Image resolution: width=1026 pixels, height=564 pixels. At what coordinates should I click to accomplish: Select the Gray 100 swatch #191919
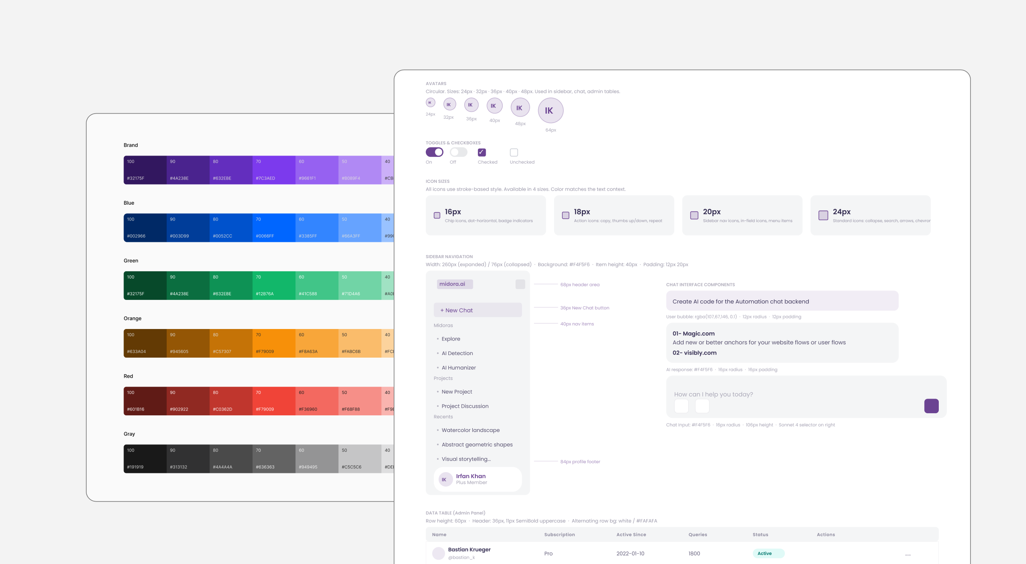tap(145, 459)
